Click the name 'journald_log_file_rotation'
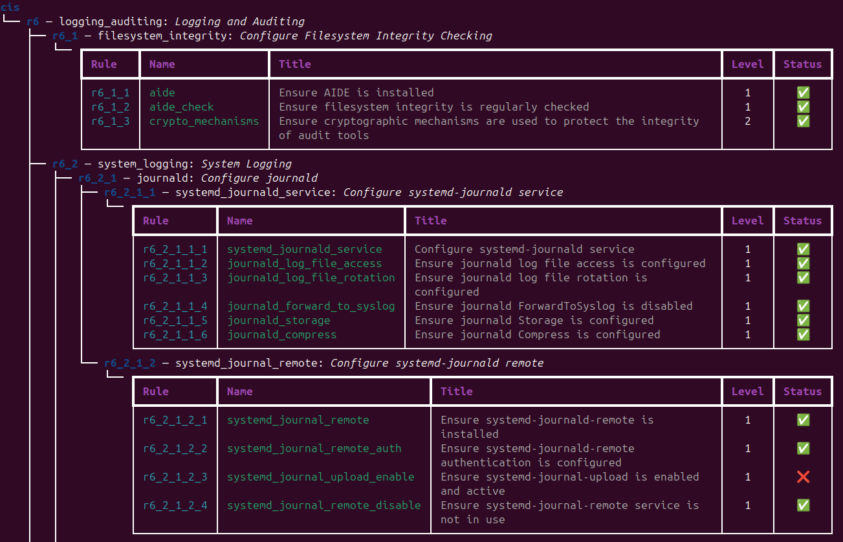 click(x=311, y=277)
